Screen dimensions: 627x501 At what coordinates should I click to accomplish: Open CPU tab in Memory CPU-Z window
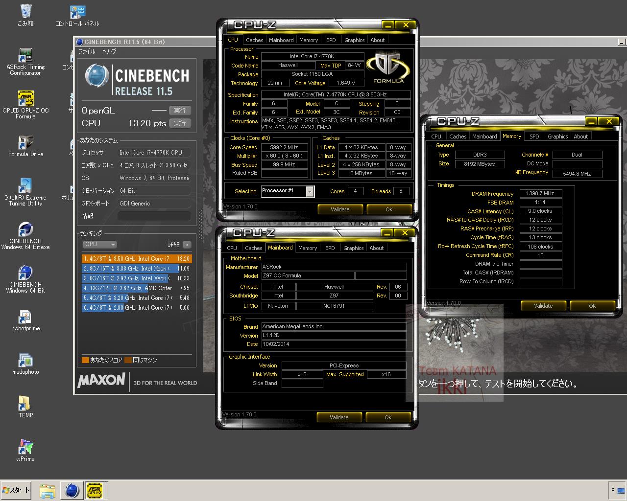(x=436, y=137)
